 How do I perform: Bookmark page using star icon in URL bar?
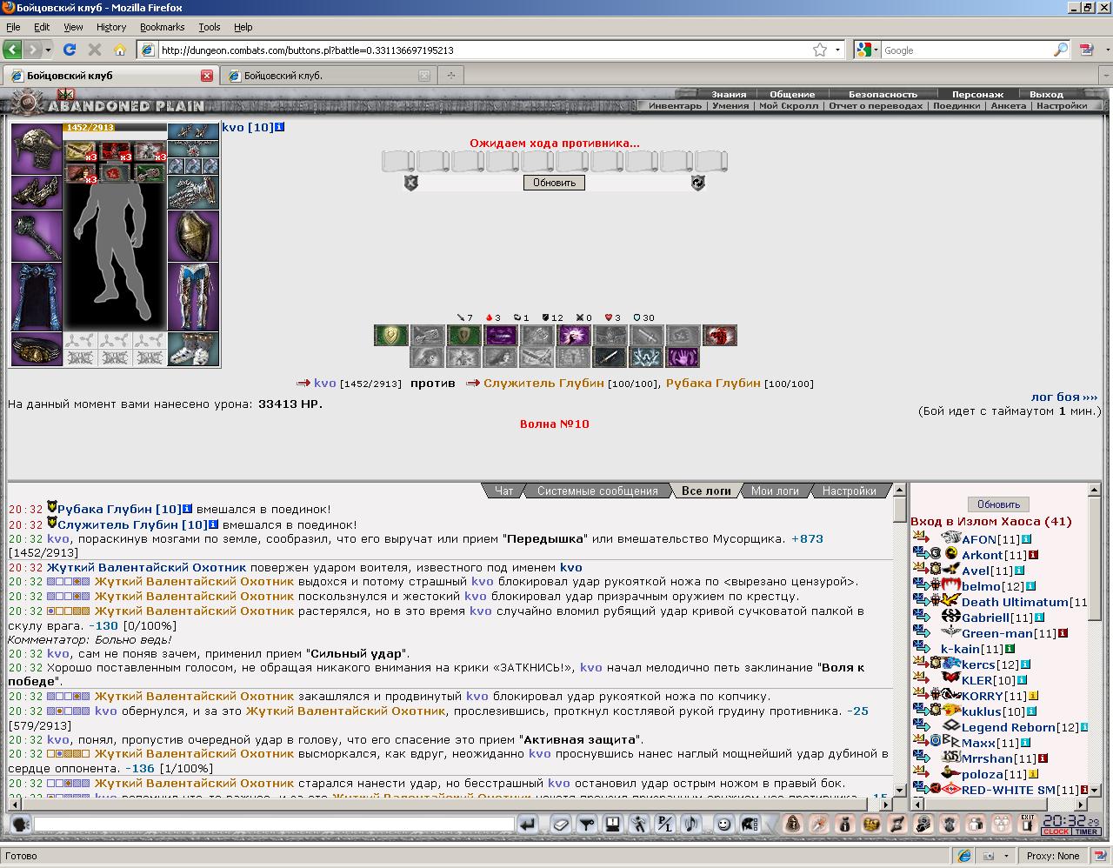[x=819, y=50]
